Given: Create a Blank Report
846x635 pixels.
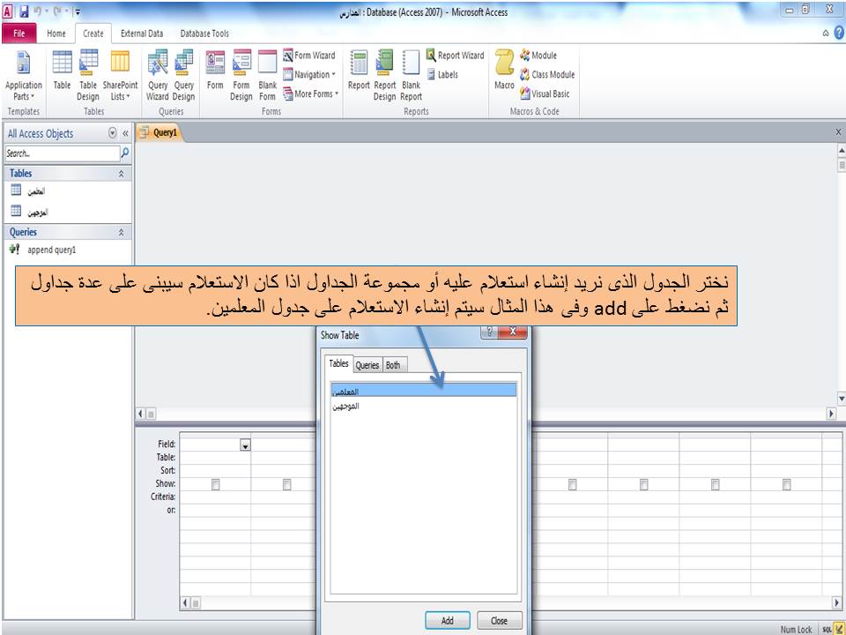Looking at the screenshot, I should pos(412,76).
